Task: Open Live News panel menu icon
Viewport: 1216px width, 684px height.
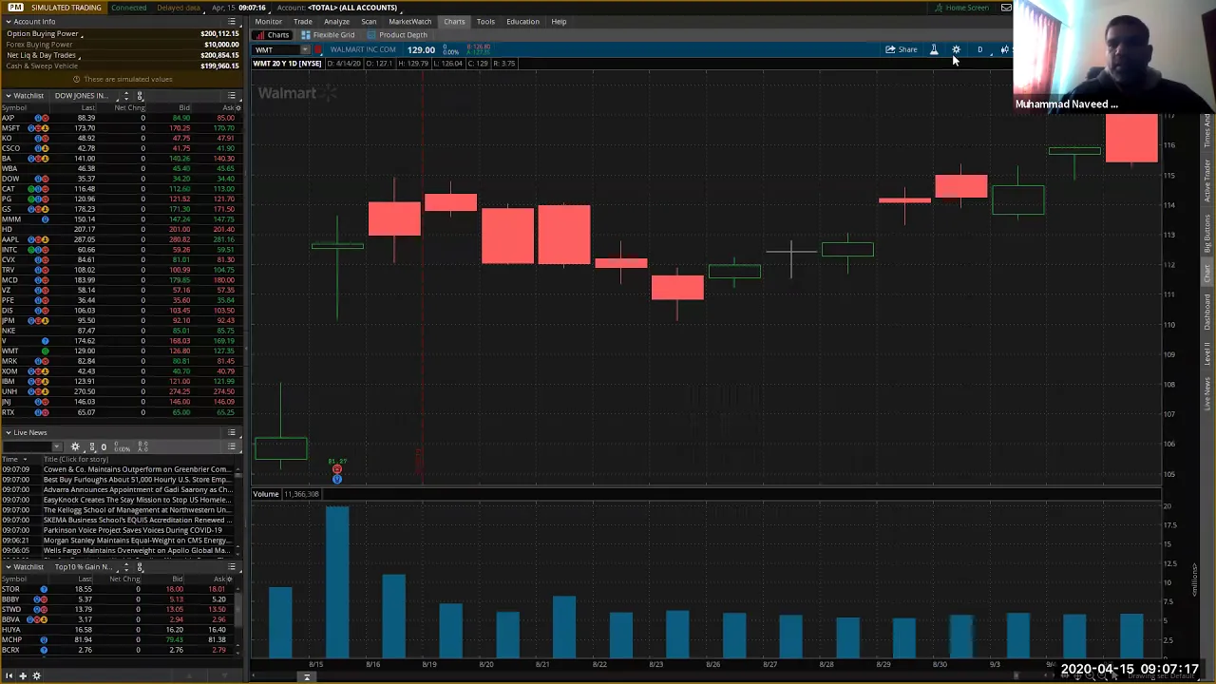Action: coord(232,432)
